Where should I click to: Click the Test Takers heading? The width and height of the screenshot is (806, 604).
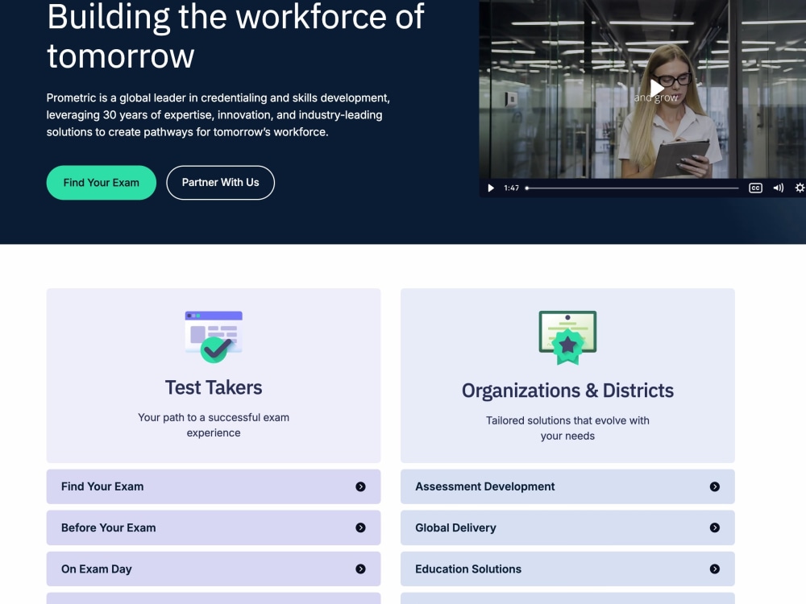pyautogui.click(x=214, y=387)
